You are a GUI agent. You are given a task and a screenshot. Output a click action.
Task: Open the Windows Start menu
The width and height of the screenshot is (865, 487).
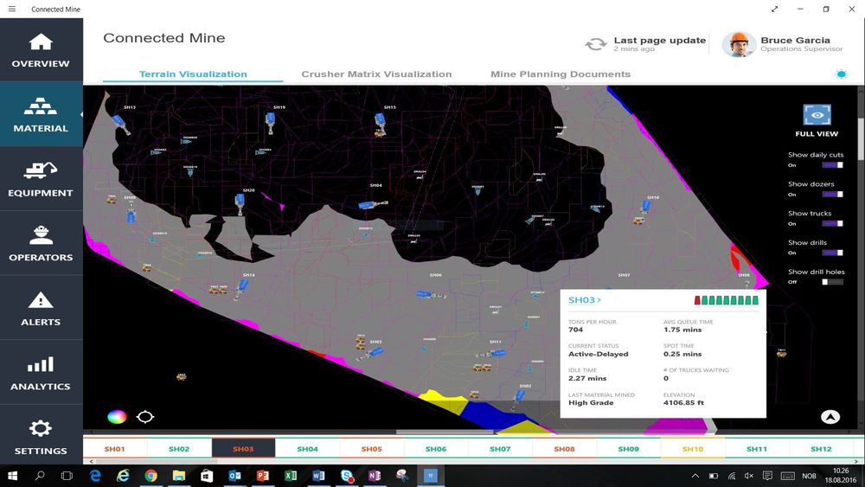[x=12, y=476]
